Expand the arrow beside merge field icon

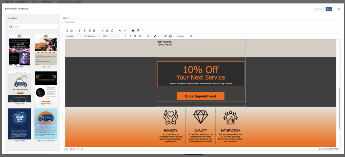point(194,36)
